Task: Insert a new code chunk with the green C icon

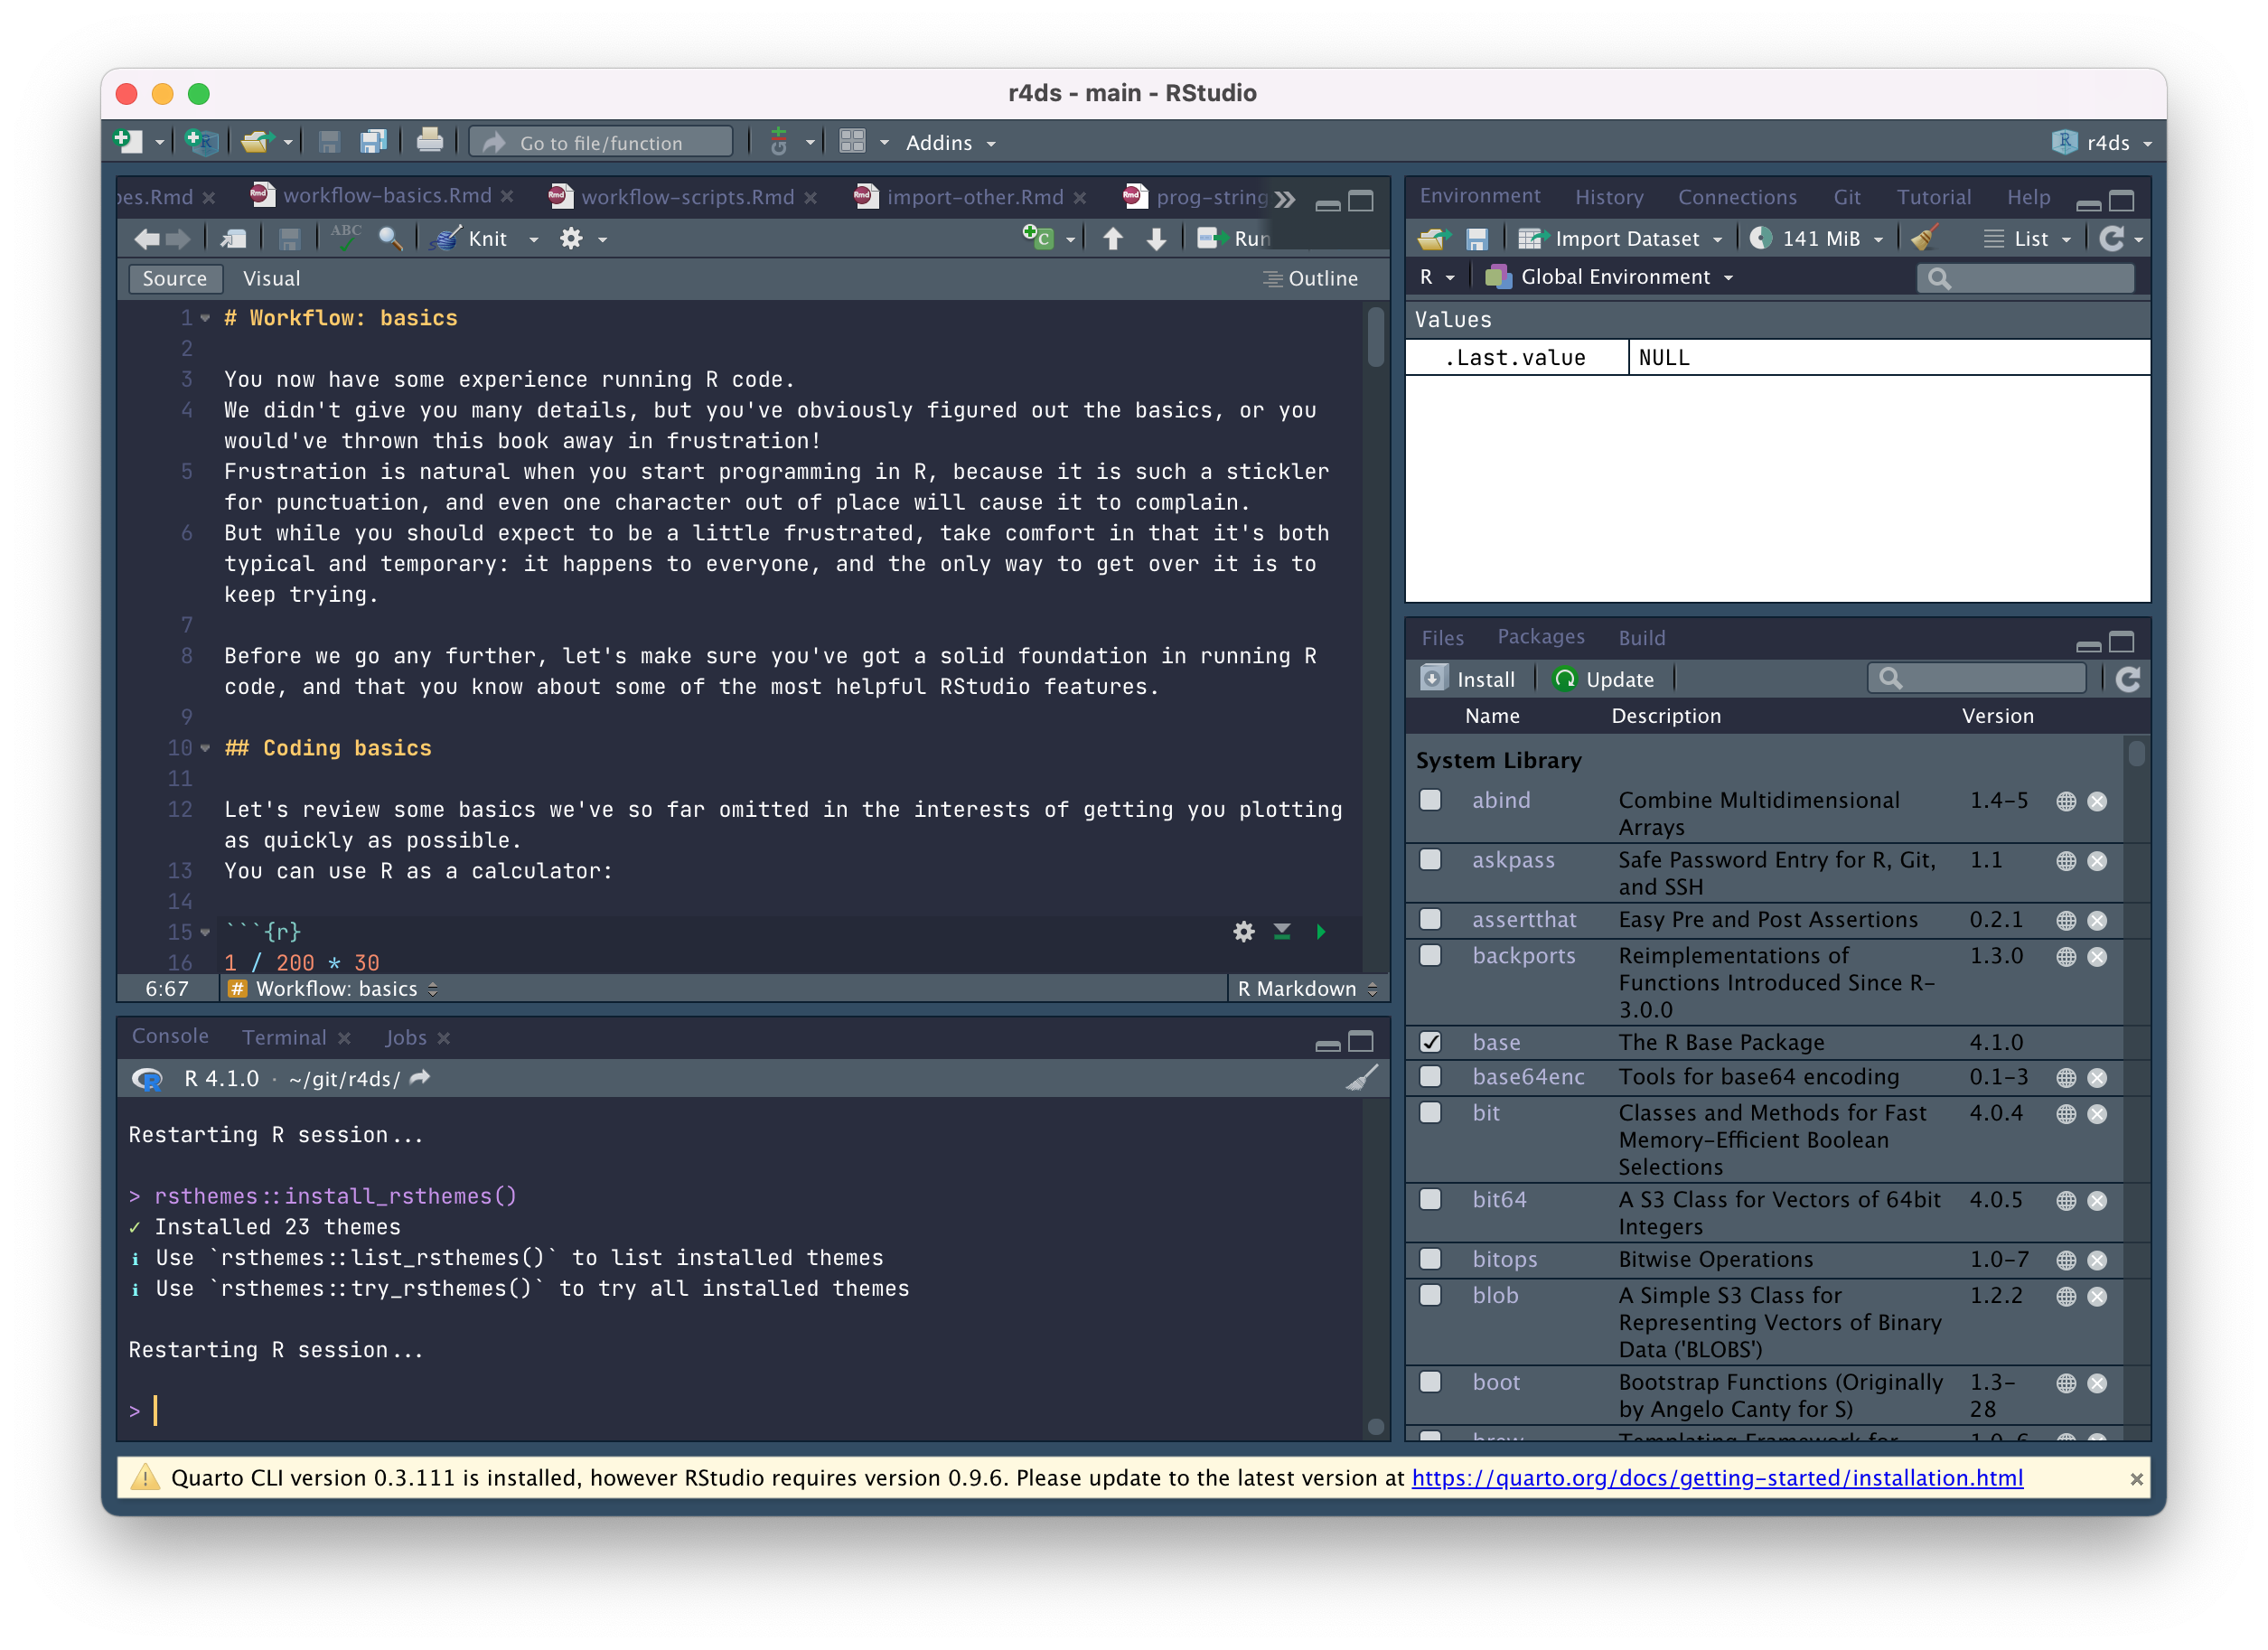Action: (1040, 238)
